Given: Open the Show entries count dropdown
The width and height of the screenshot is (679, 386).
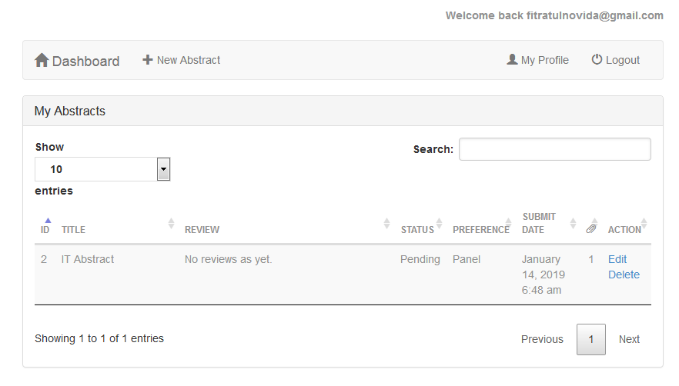Looking at the screenshot, I should [102, 169].
